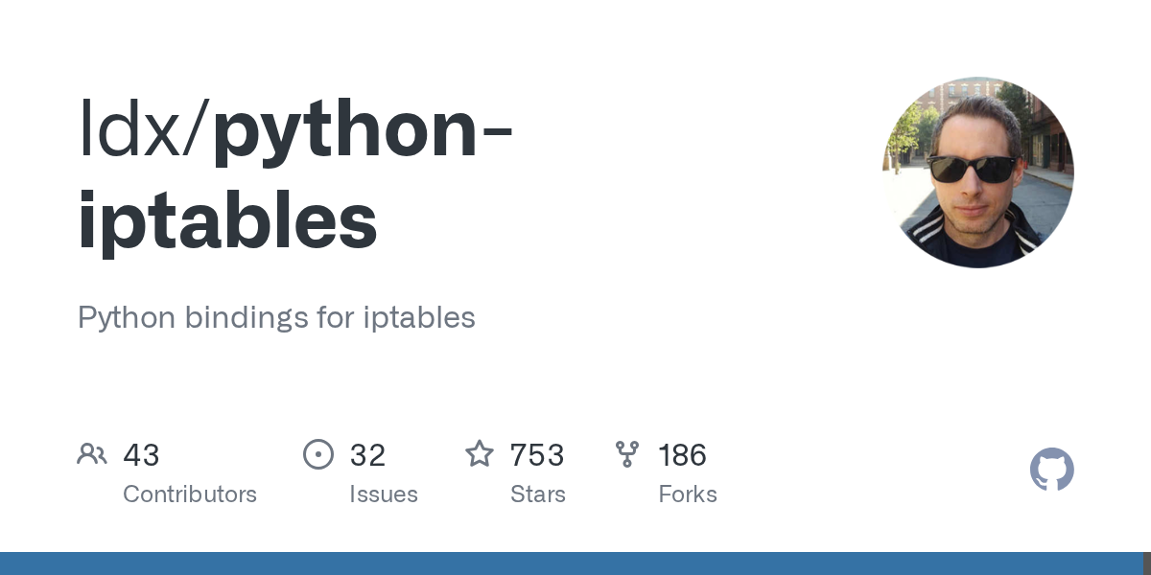The image size is (1151, 575).
Task: Open the "Issues" label
Action: [384, 494]
